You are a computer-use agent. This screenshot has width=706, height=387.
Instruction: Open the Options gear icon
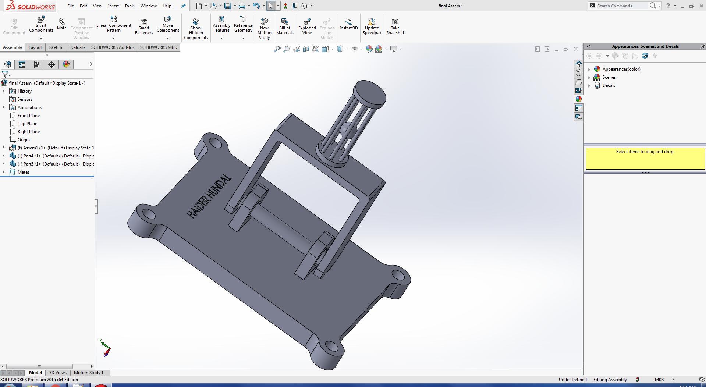pyautogui.click(x=304, y=6)
